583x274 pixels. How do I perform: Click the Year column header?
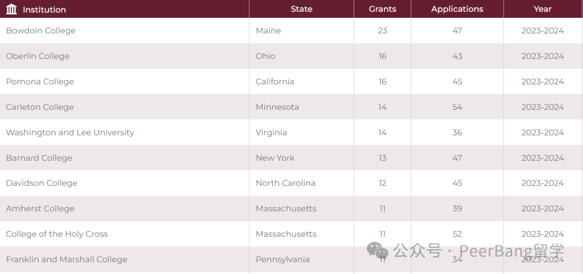coord(543,9)
